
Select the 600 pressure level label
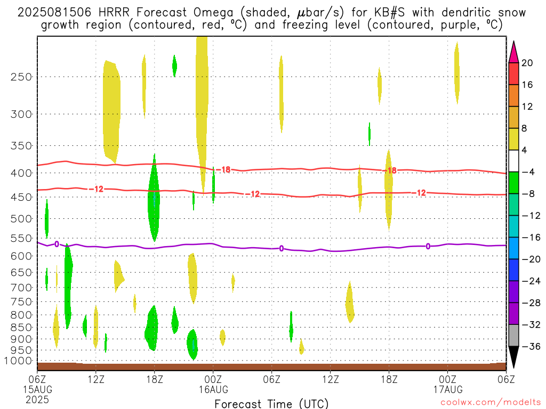pyautogui.click(x=21, y=256)
